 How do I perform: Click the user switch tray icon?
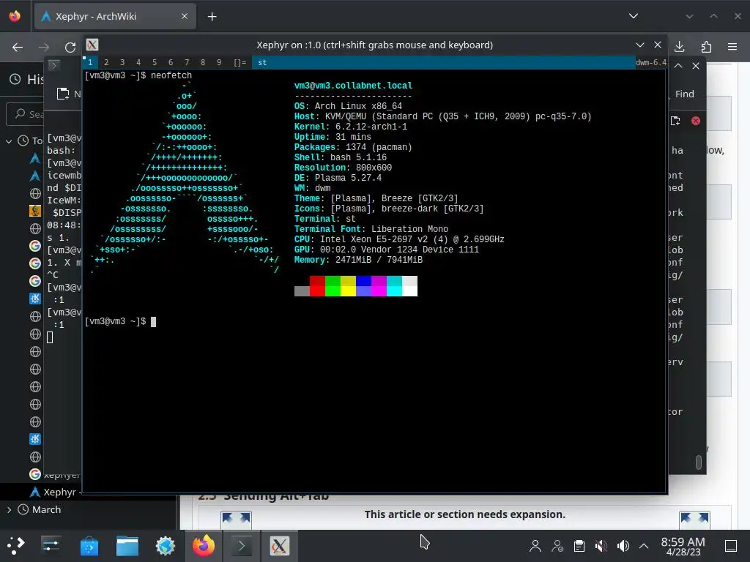(557, 546)
